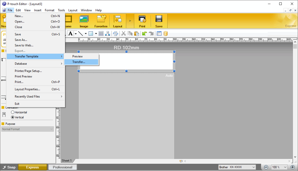Select Print Preview in File menu

36,76
